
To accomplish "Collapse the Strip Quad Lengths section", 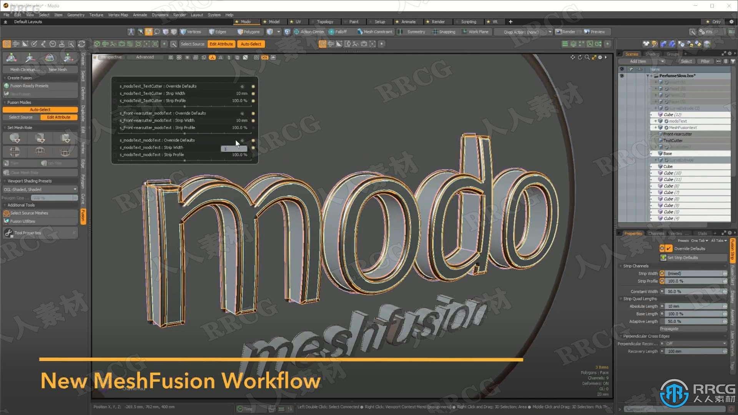I will click(x=621, y=299).
